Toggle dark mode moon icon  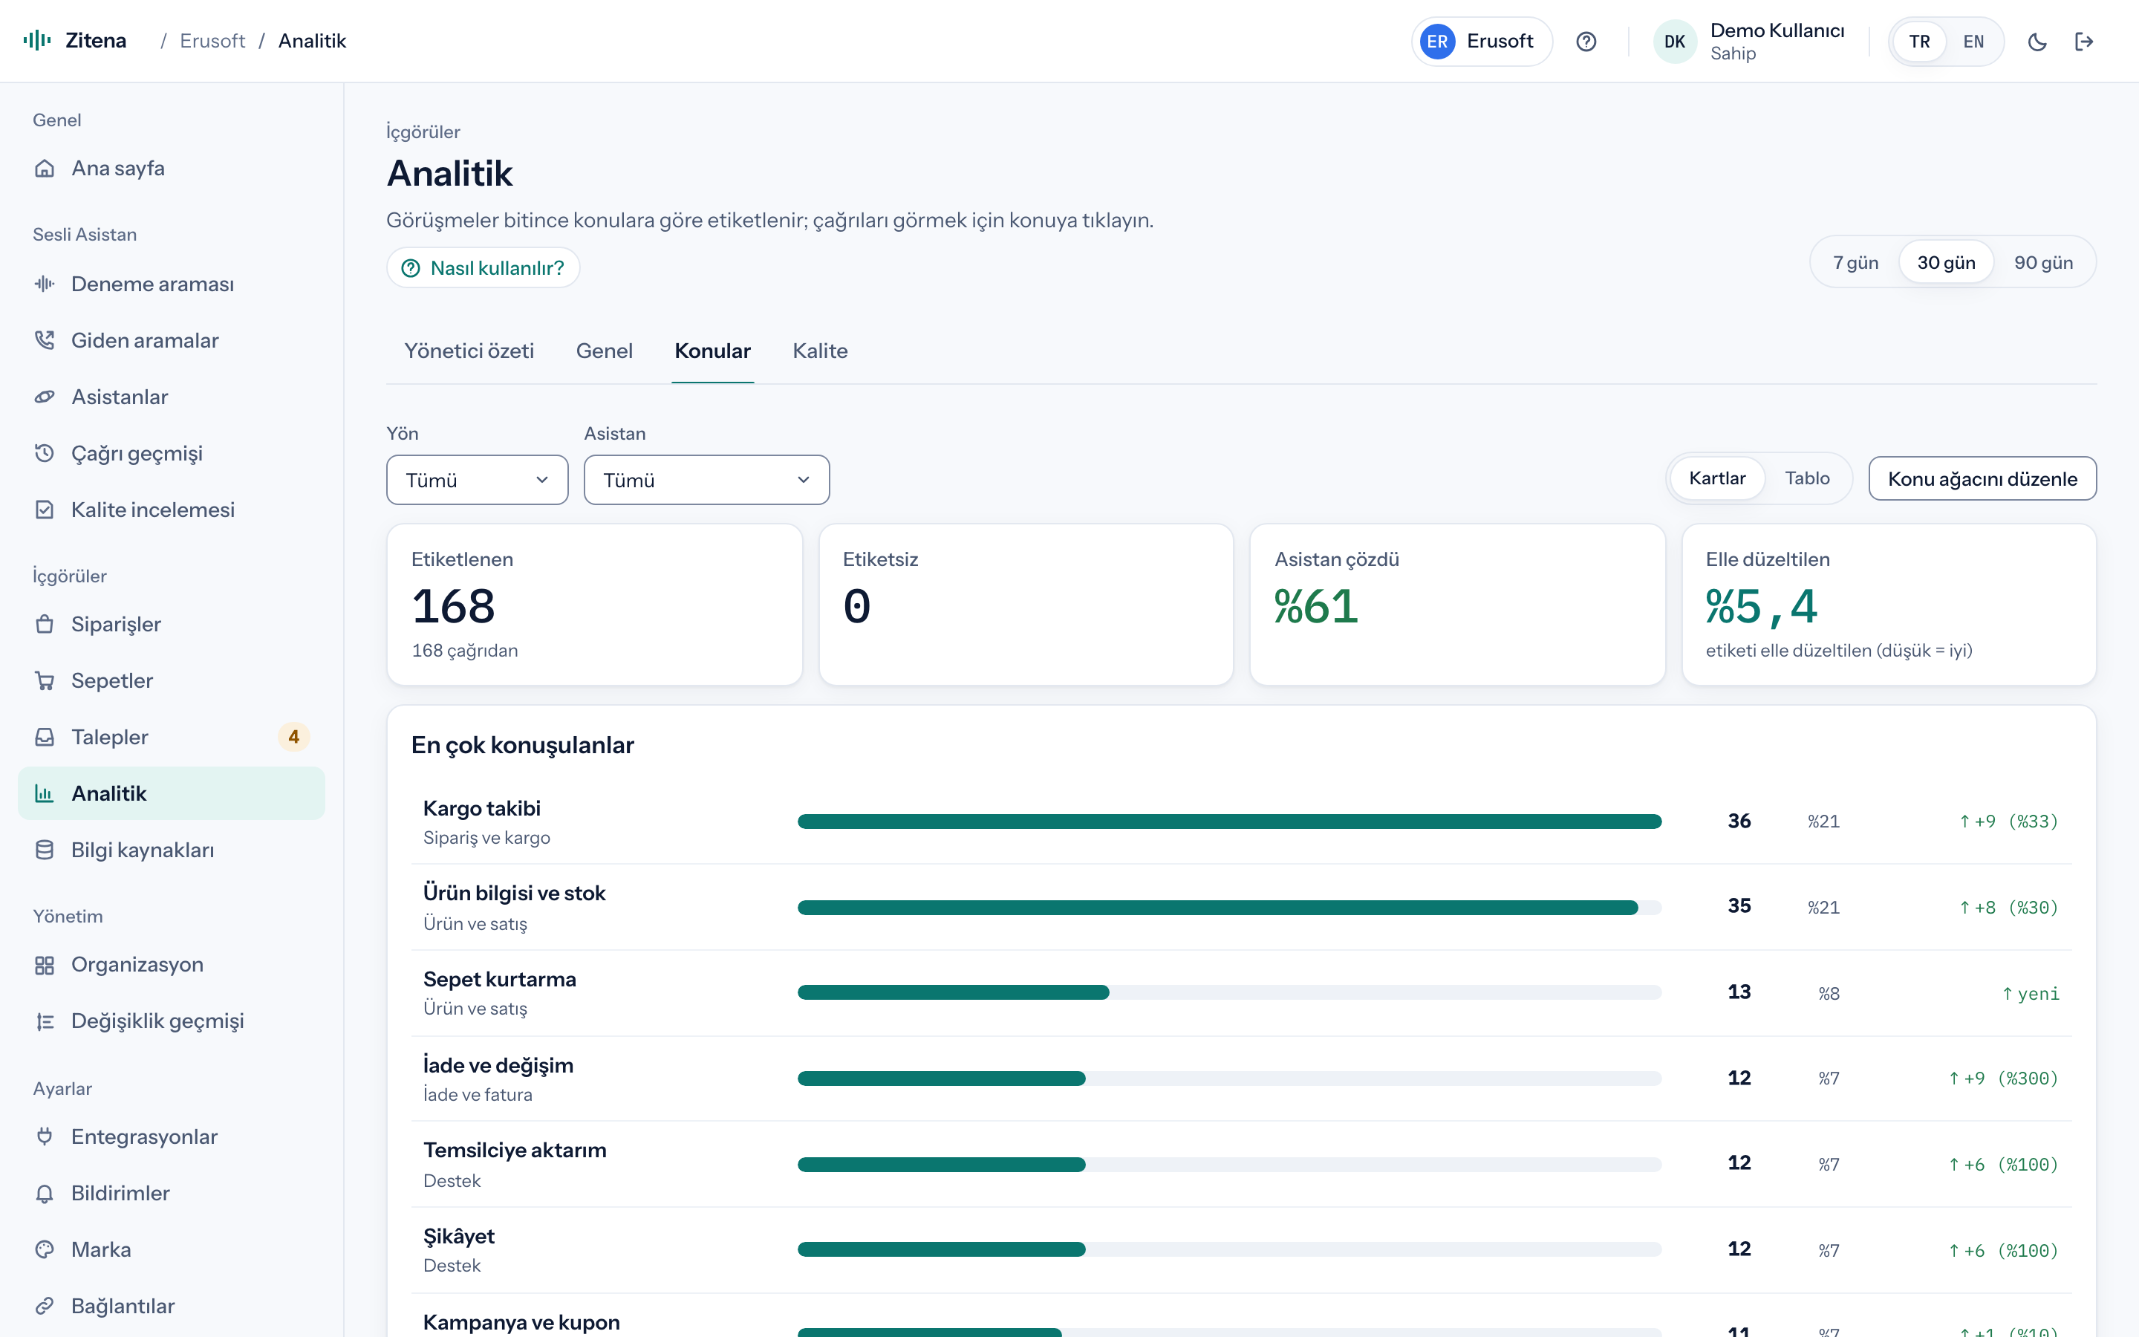[x=2037, y=42]
